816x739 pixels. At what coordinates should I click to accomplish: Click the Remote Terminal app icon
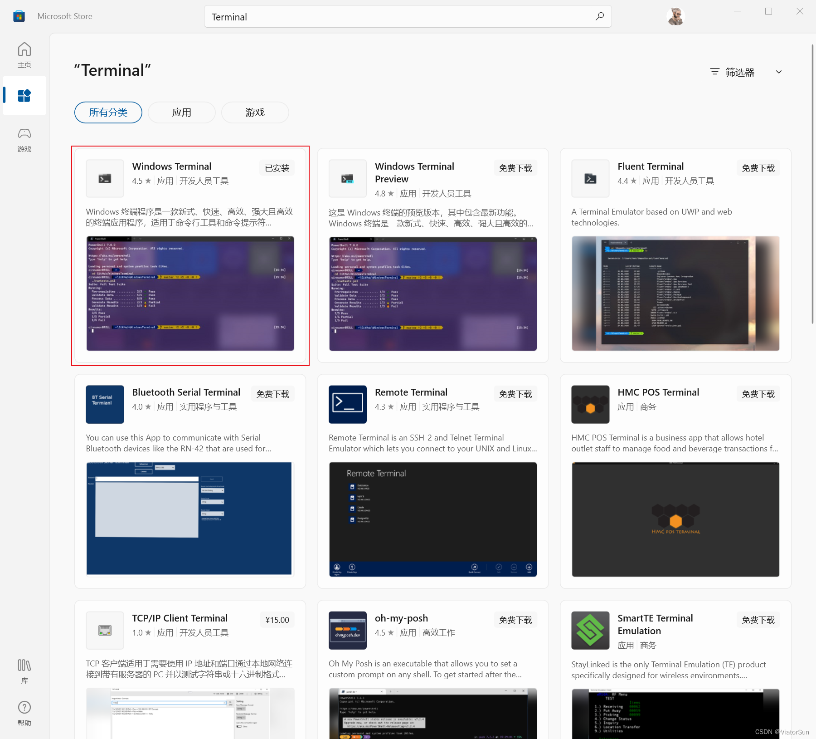coord(348,404)
